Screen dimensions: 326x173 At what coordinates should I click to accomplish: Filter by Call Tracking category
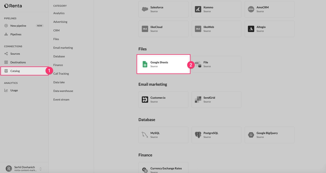point(61,74)
